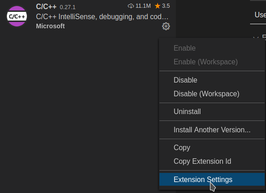Switch to the User settings tab
Viewport: 266px width, 193px height.
[260, 15]
